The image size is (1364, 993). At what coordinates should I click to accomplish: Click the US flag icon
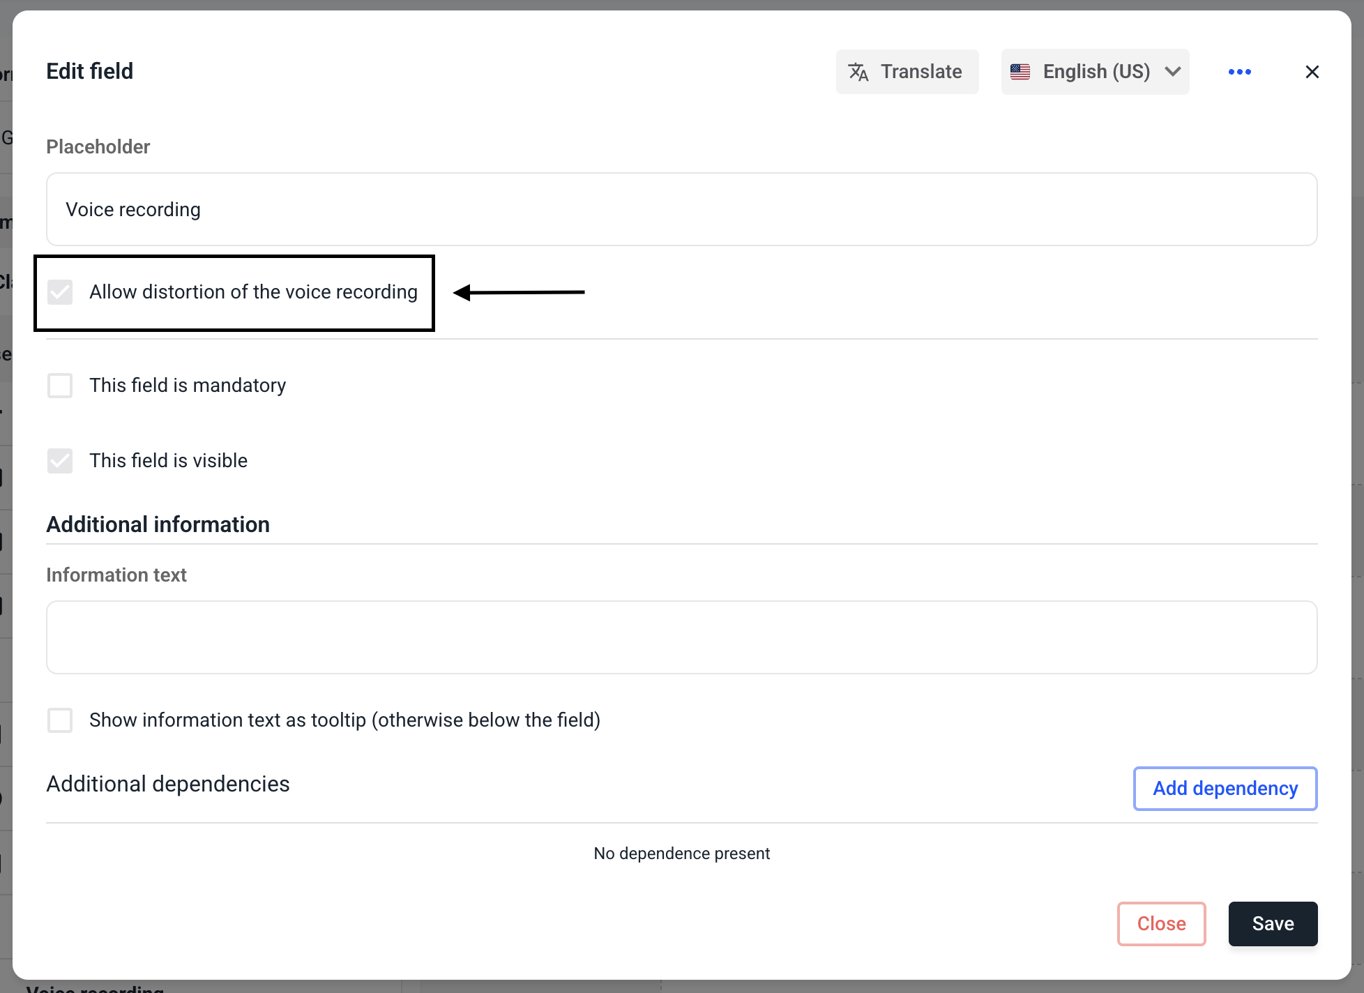tap(1020, 72)
